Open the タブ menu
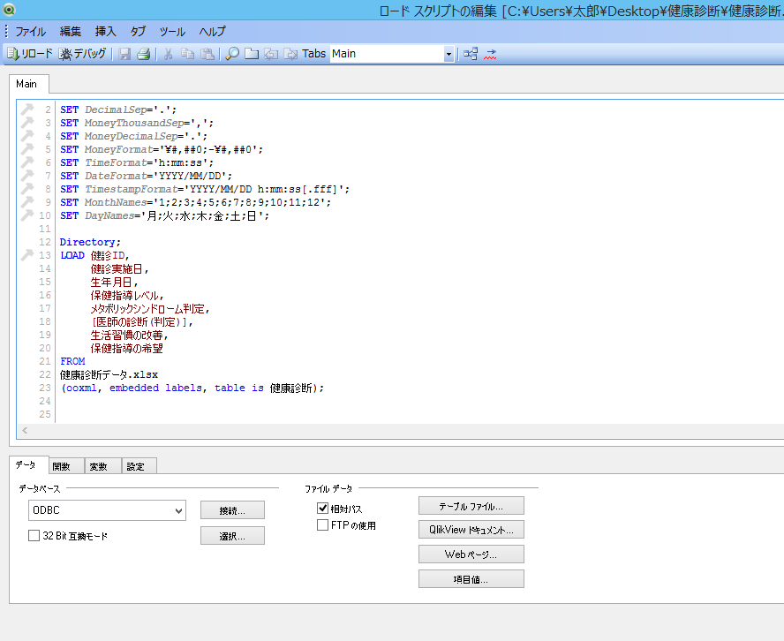Image resolution: width=784 pixels, height=641 pixels. [x=138, y=32]
